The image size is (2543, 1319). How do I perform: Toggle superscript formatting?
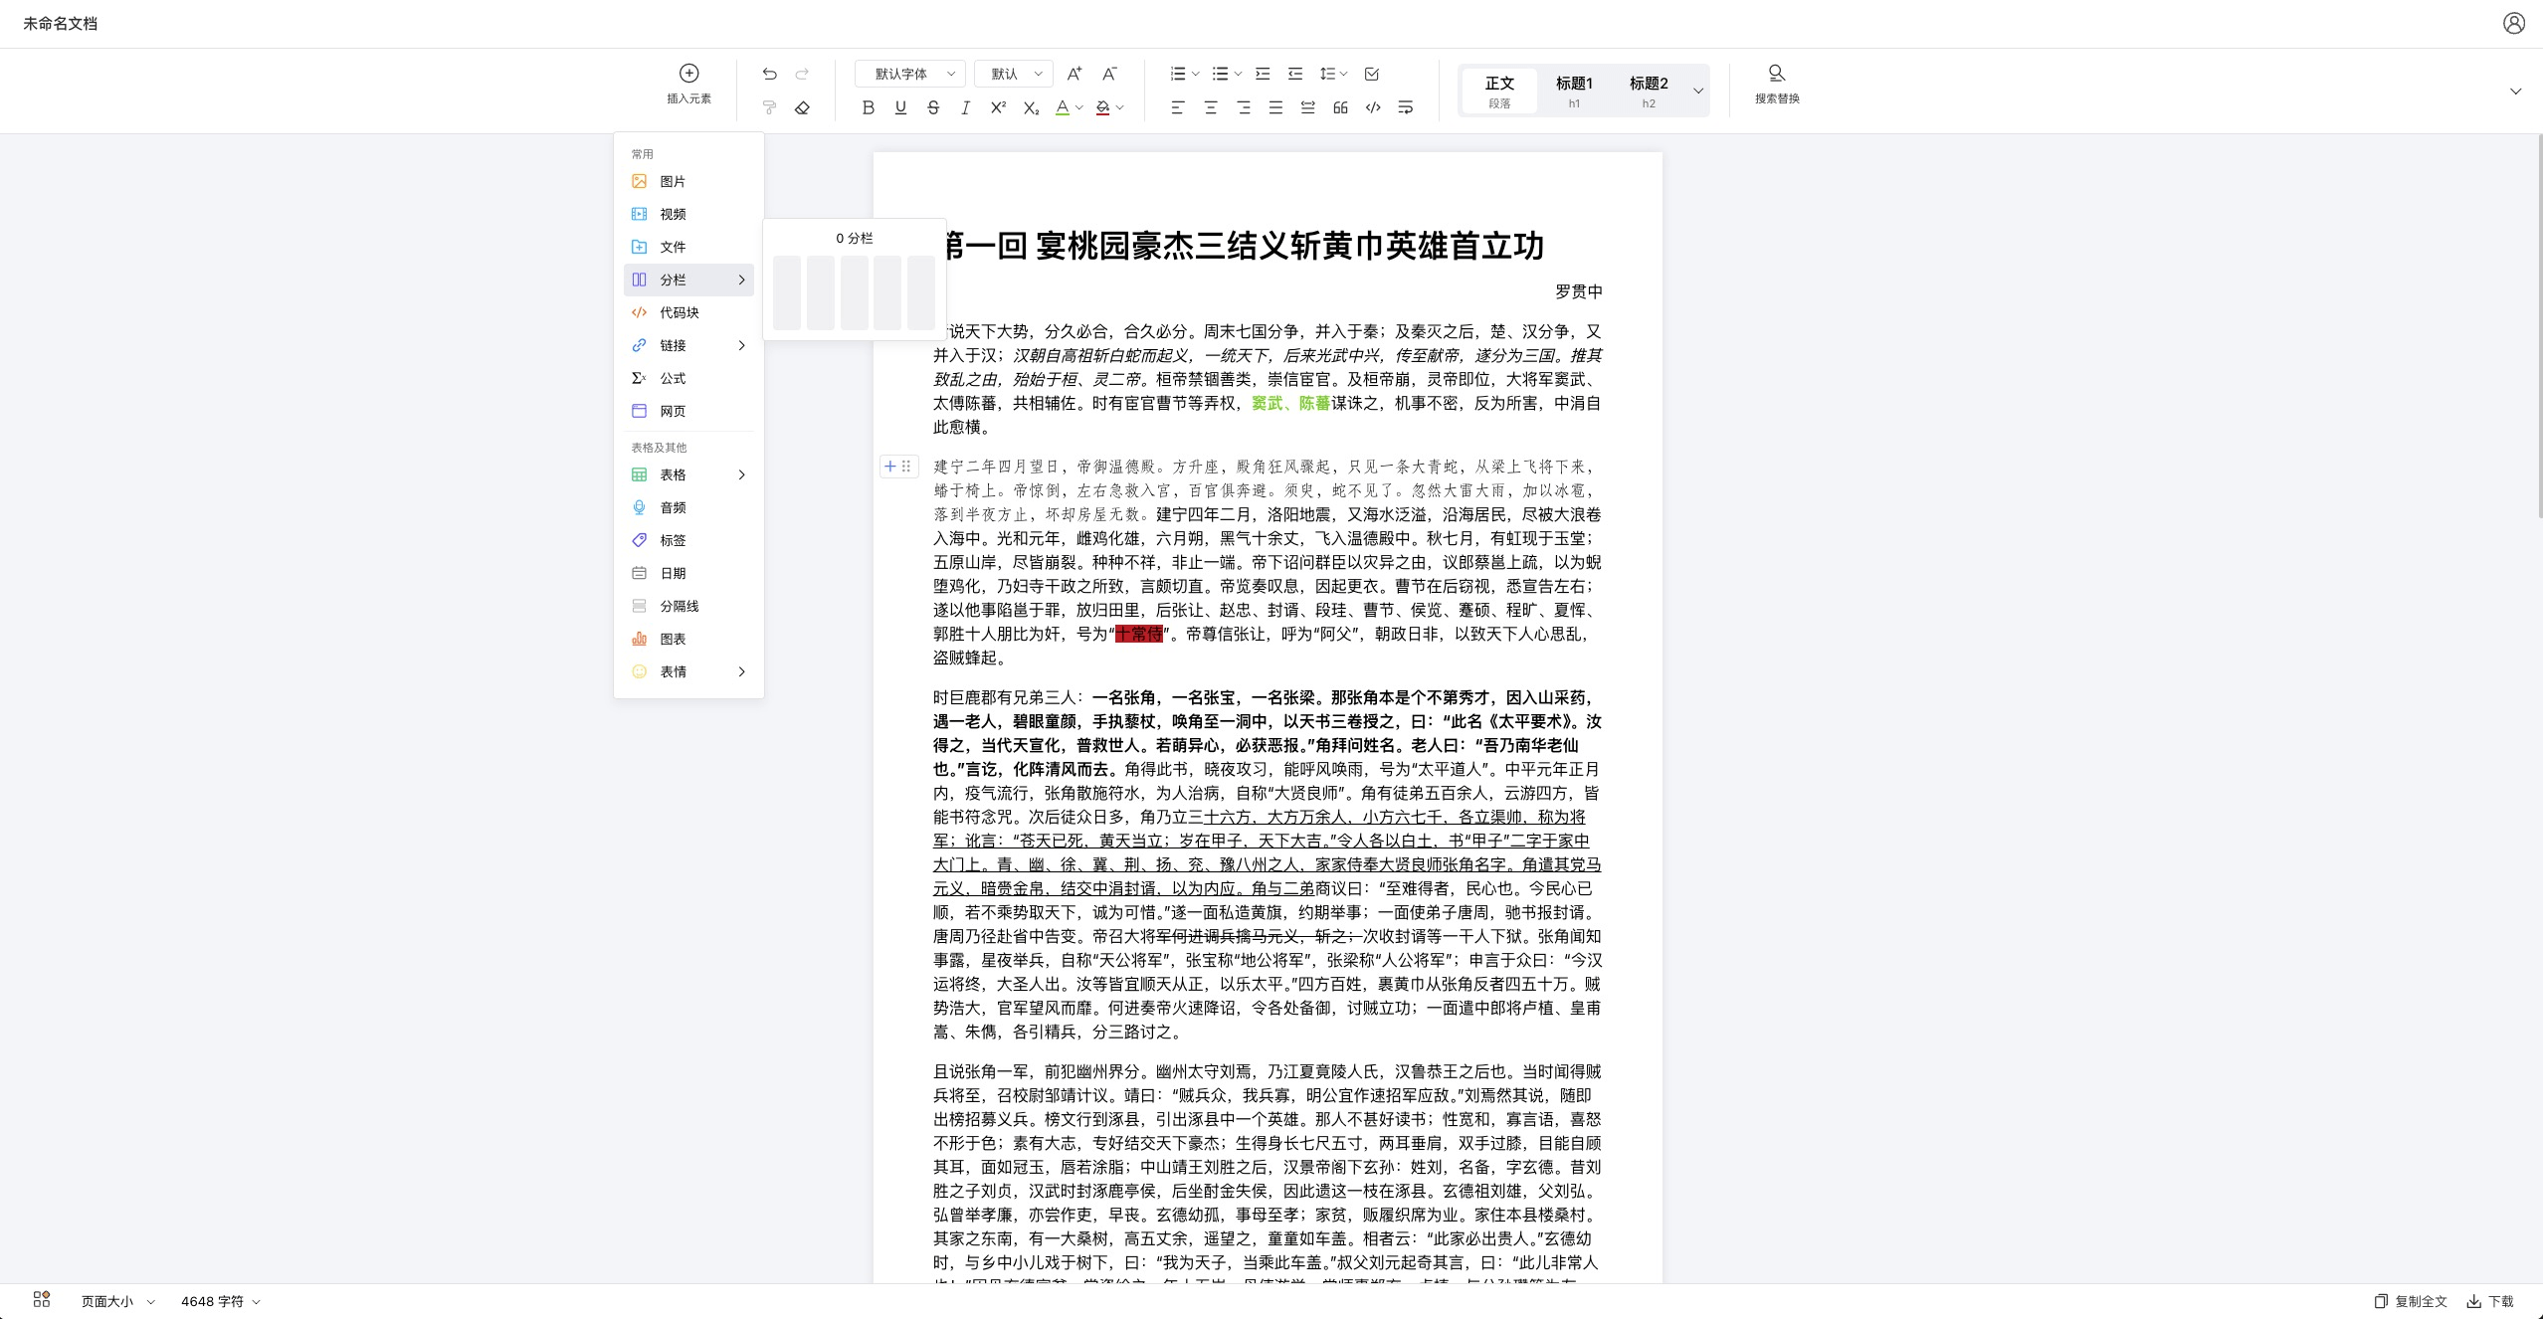pyautogui.click(x=998, y=107)
